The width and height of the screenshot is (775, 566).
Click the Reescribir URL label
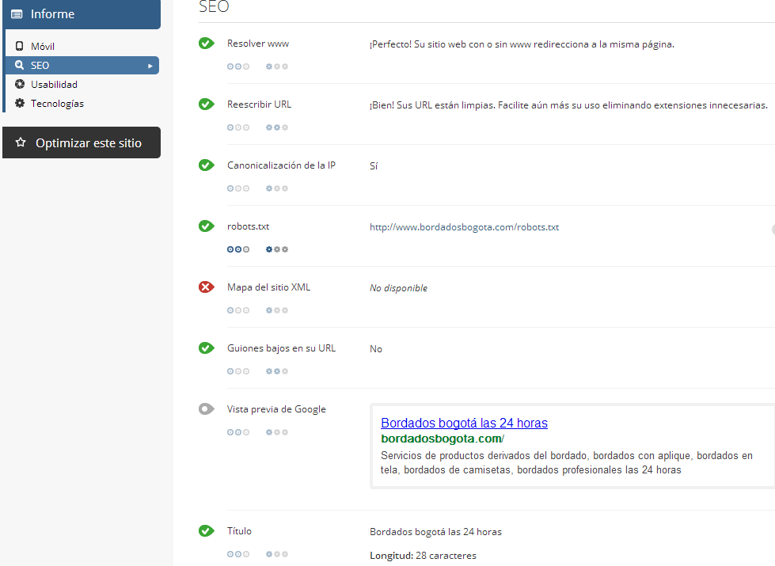(260, 104)
